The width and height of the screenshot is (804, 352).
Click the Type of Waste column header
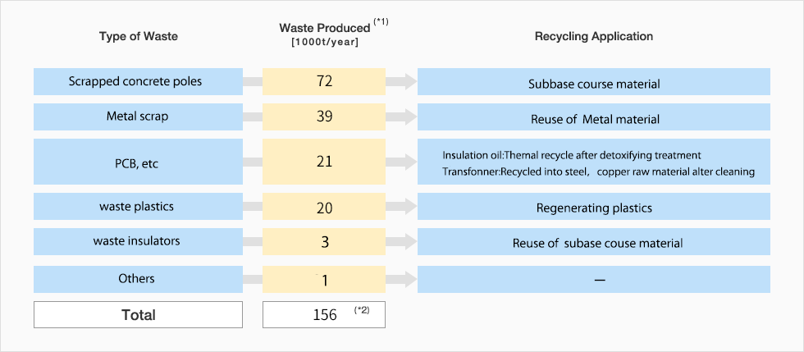(x=138, y=36)
